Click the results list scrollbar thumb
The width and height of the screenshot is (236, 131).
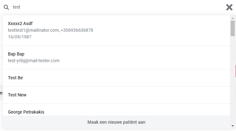click(233, 28)
